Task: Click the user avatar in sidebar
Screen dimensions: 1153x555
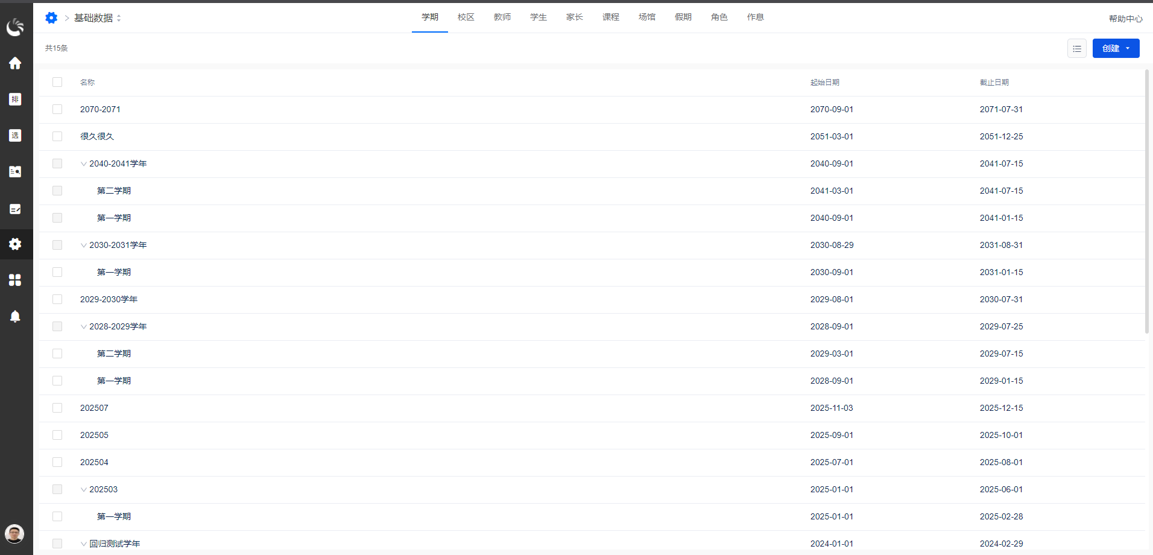Action: (14, 533)
